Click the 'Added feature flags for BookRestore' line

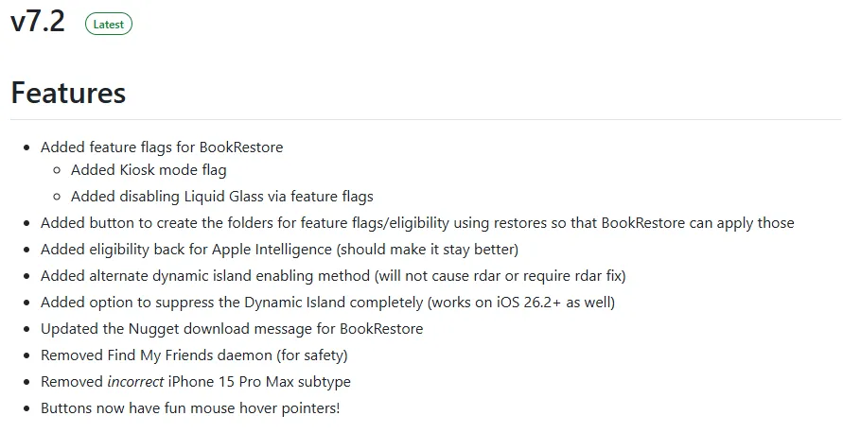point(162,147)
